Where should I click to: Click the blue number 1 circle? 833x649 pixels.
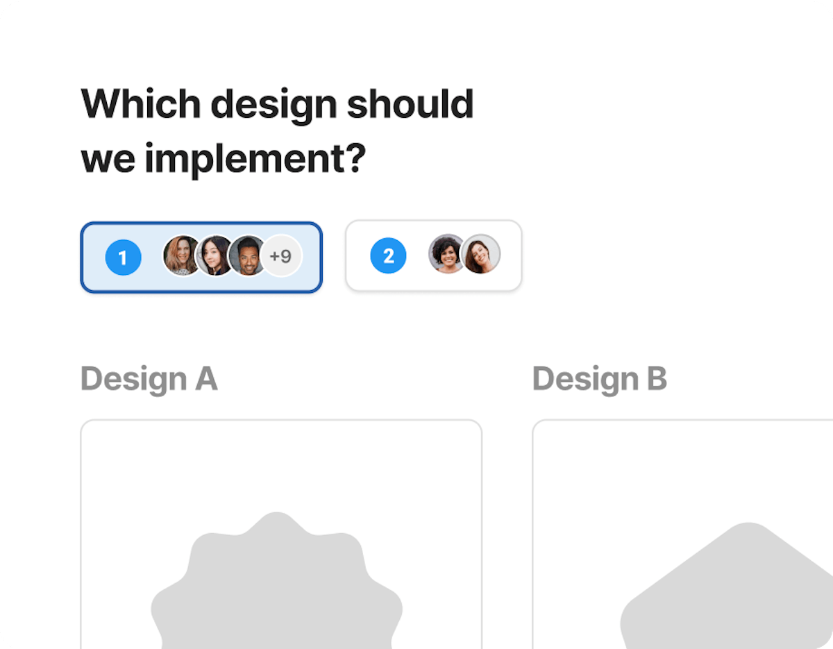(123, 258)
